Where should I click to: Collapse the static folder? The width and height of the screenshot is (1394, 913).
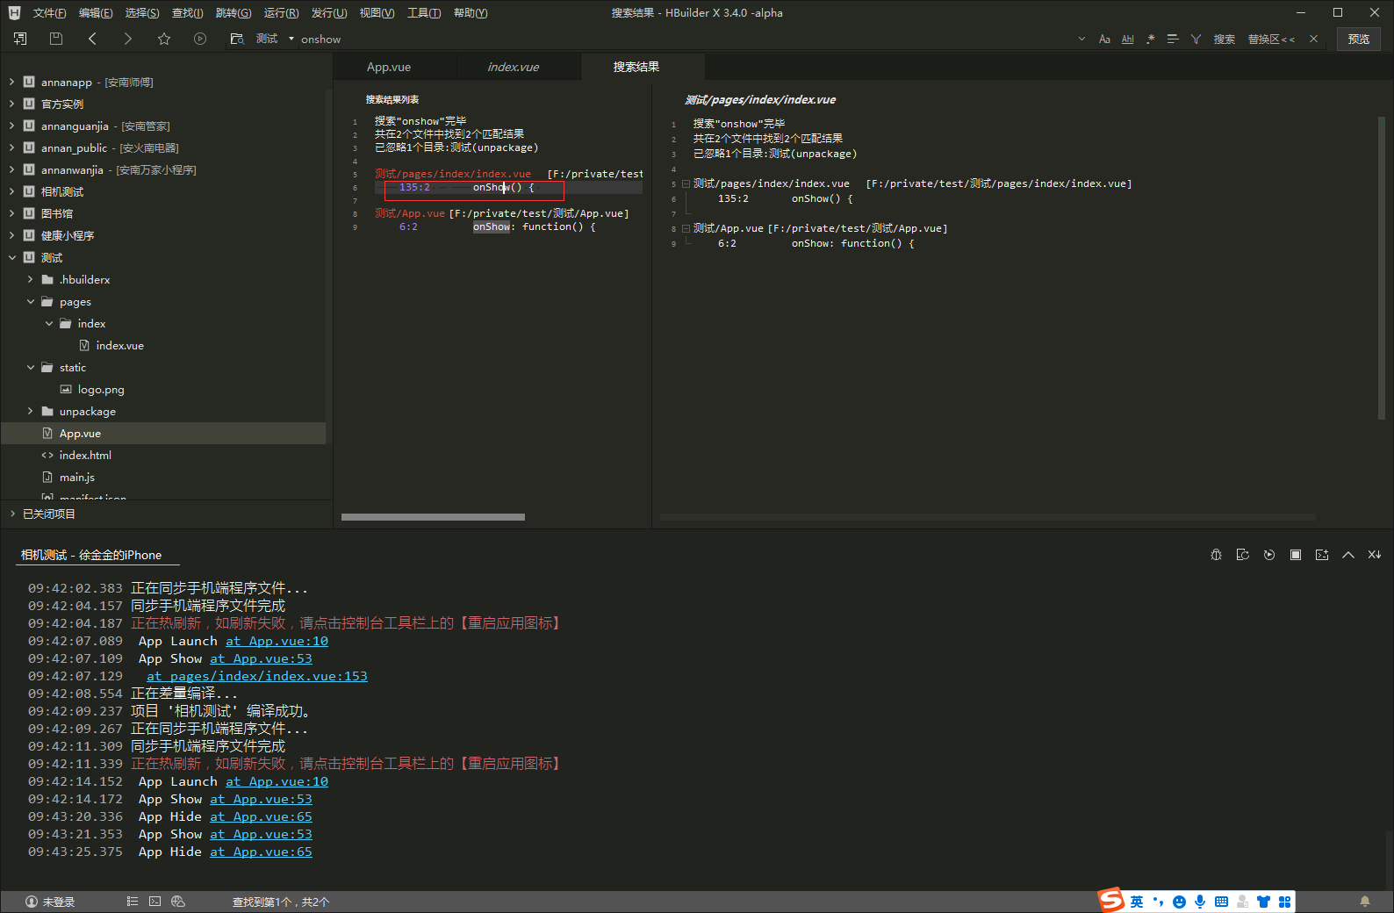(31, 367)
